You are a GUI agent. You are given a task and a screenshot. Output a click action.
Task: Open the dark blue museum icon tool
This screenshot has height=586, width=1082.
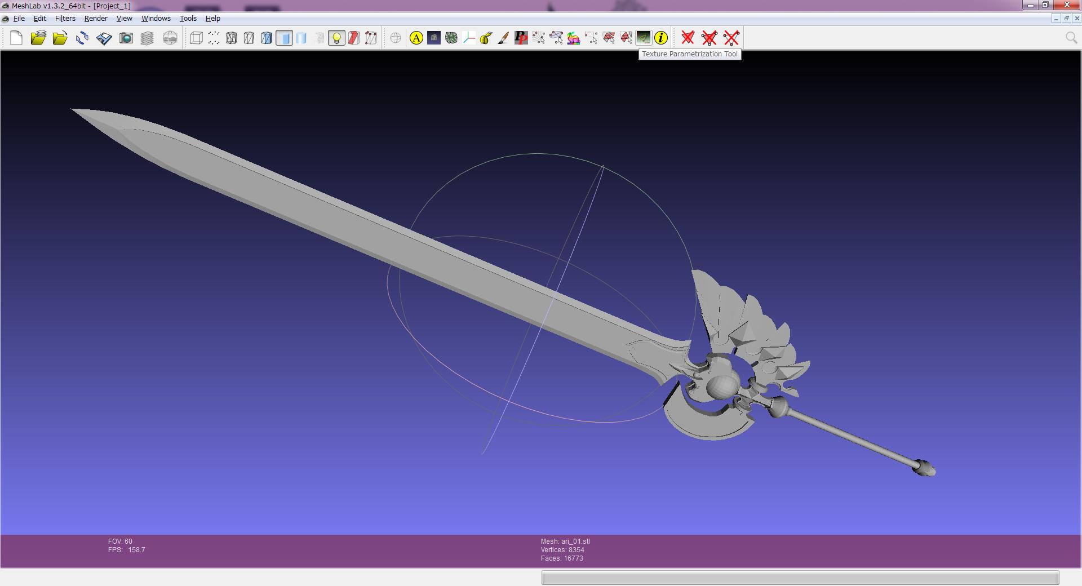click(x=434, y=38)
